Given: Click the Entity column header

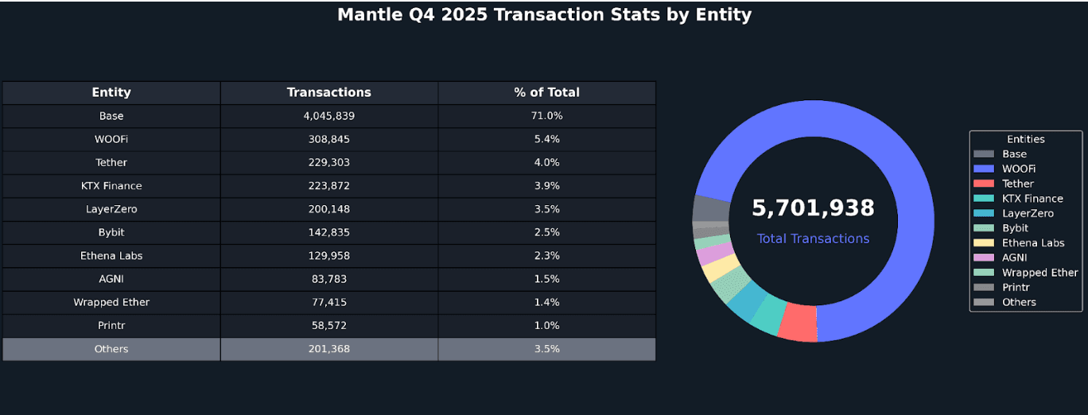Looking at the screenshot, I should (111, 92).
